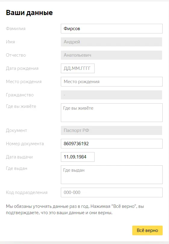The image size is (169, 244).
Task: Click the Фамилия field containing Фирсов
Action: [111, 29]
